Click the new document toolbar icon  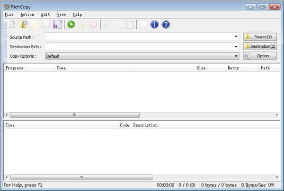(12, 25)
